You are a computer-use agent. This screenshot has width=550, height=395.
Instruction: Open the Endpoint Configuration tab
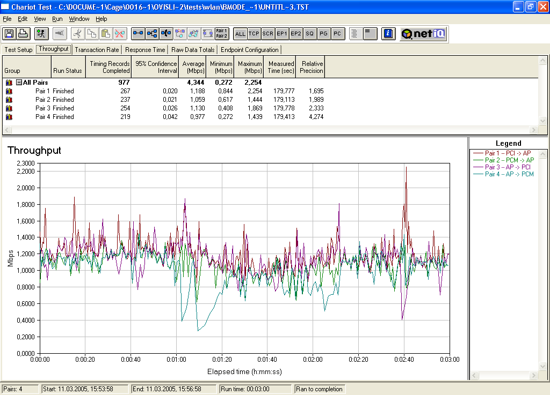click(x=249, y=50)
